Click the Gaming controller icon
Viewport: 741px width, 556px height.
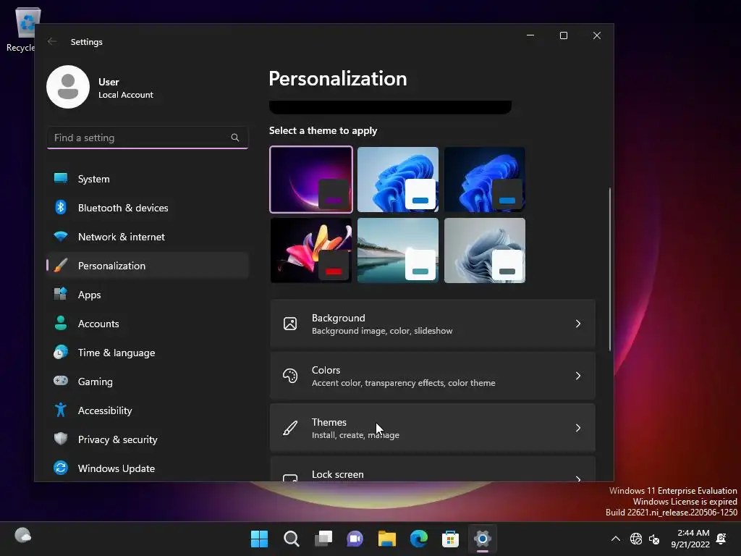point(61,381)
